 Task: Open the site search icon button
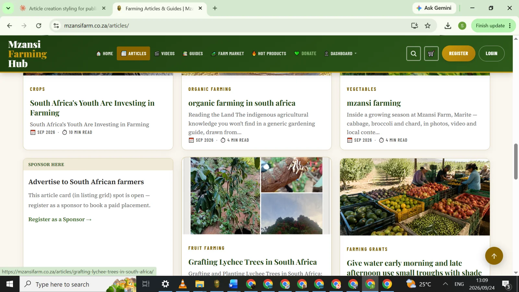click(413, 54)
